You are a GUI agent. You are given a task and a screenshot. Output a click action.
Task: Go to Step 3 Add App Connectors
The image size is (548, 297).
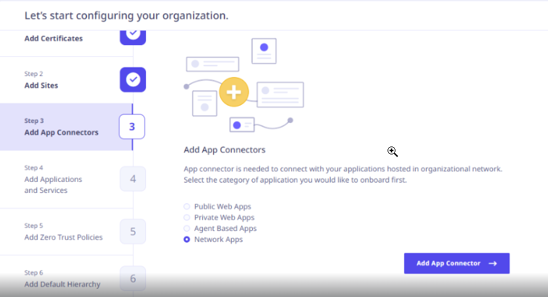pos(66,127)
